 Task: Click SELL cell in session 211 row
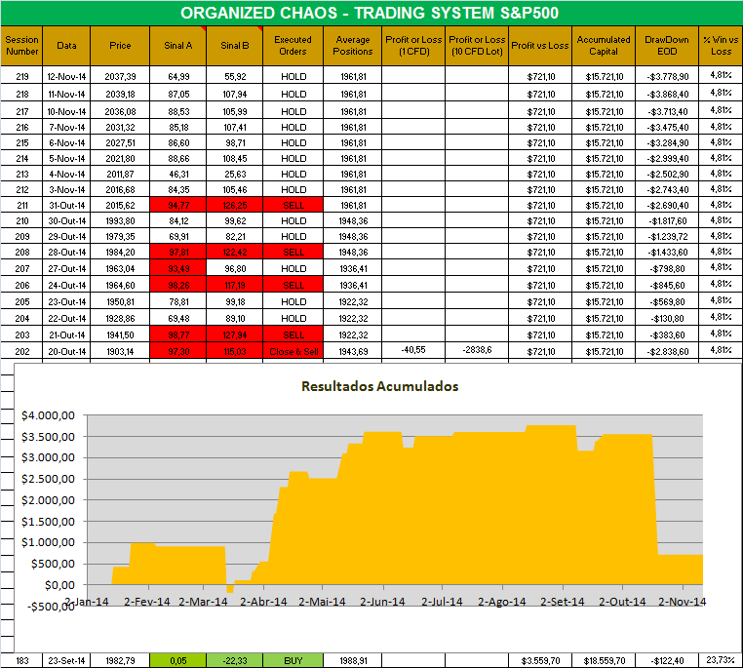293,205
